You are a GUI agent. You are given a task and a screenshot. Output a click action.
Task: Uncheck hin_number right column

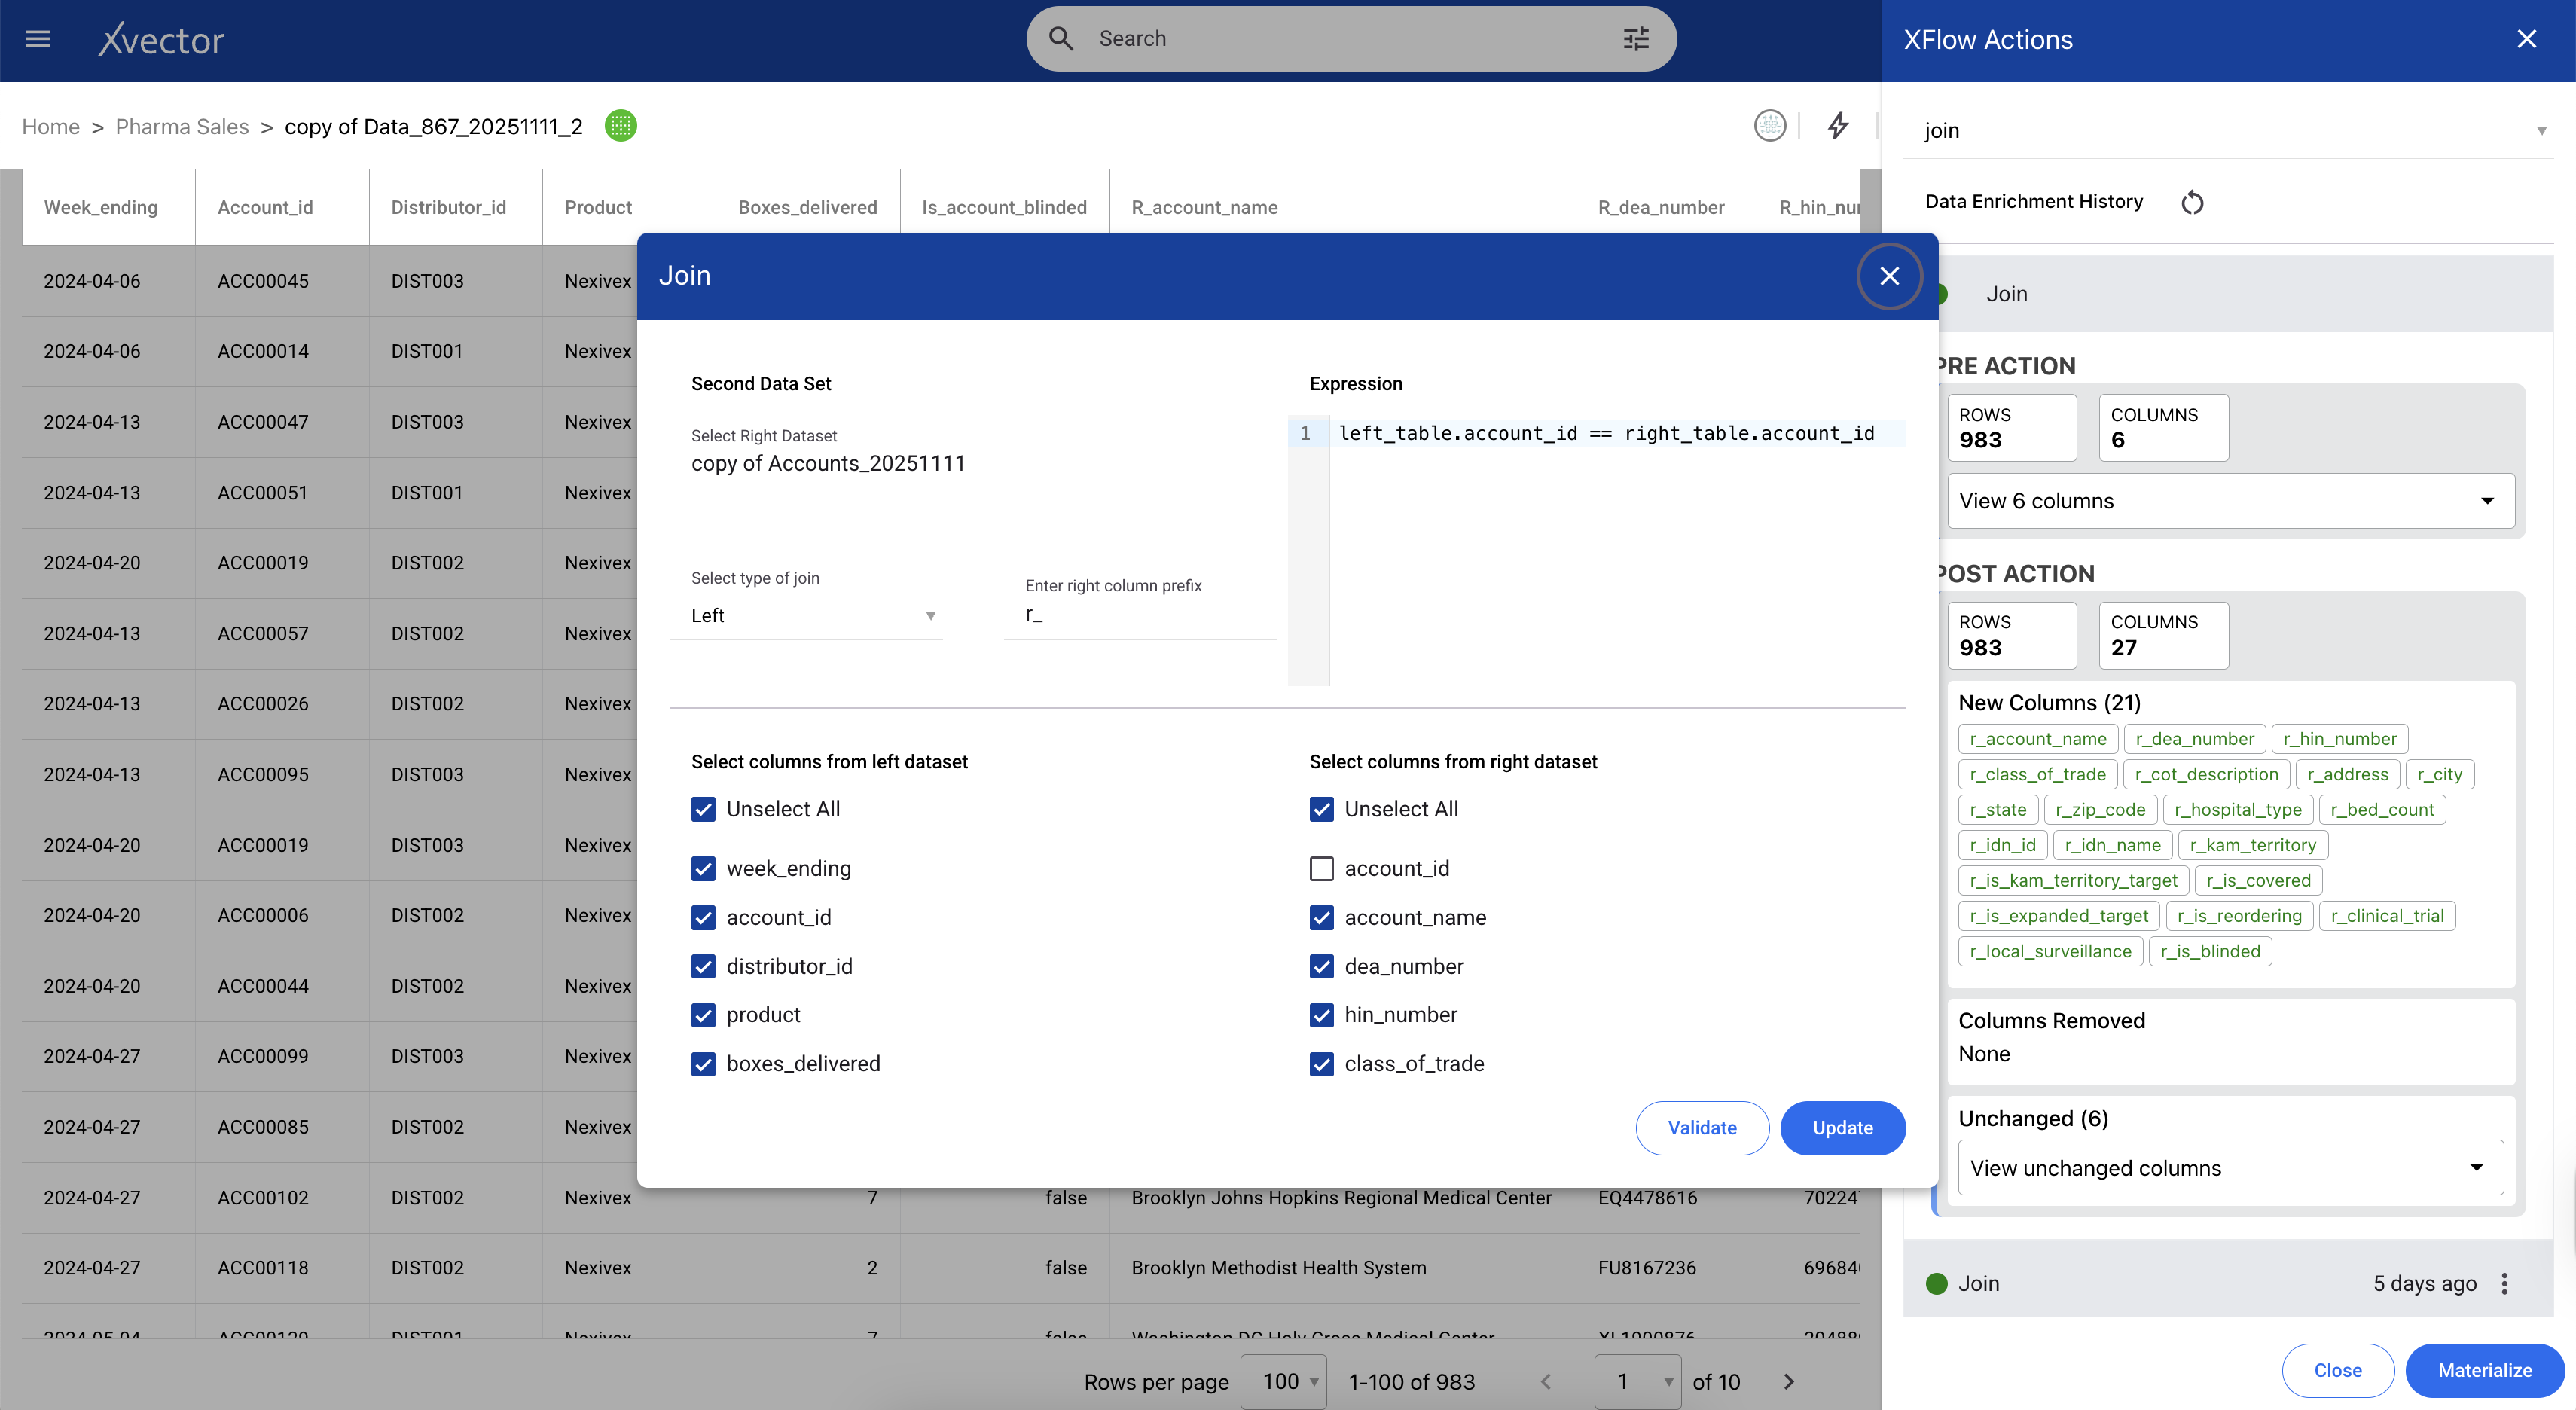coord(1321,1014)
